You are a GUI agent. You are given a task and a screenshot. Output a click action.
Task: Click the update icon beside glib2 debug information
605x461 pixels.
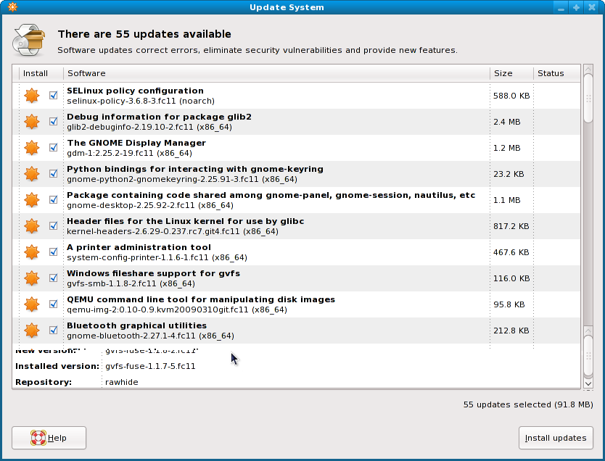(x=31, y=122)
